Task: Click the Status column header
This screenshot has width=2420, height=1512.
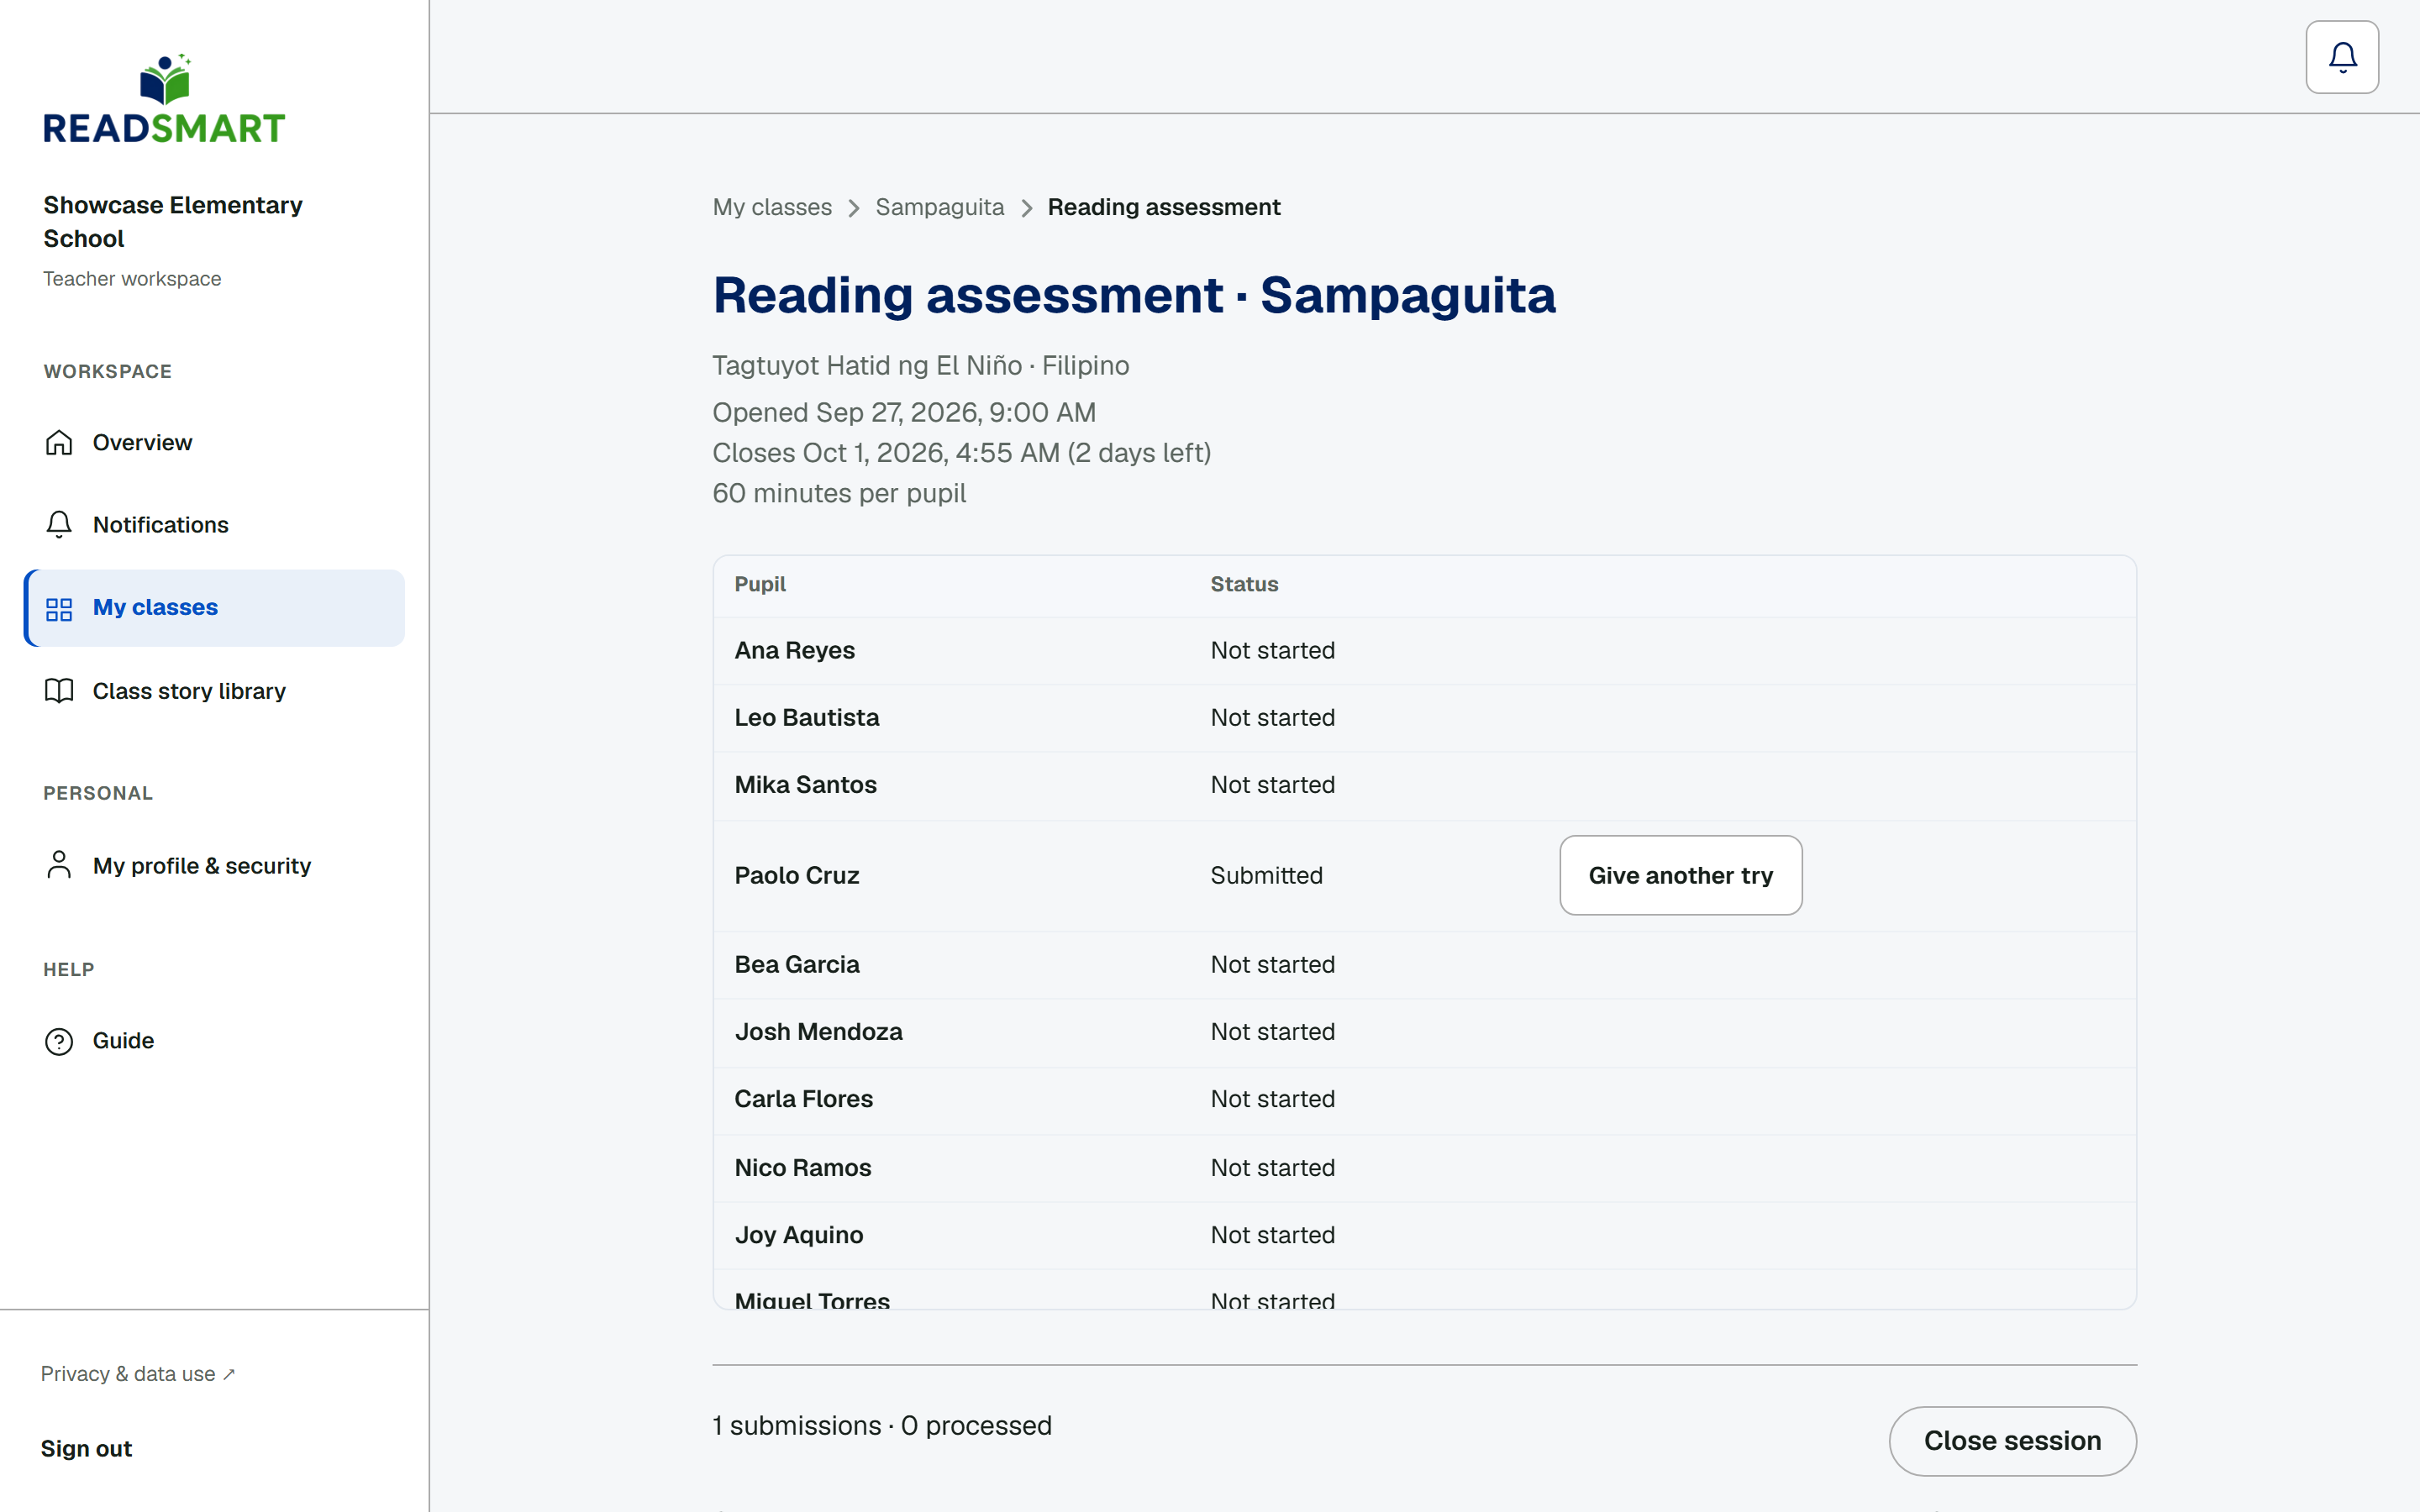Action: [x=1244, y=584]
